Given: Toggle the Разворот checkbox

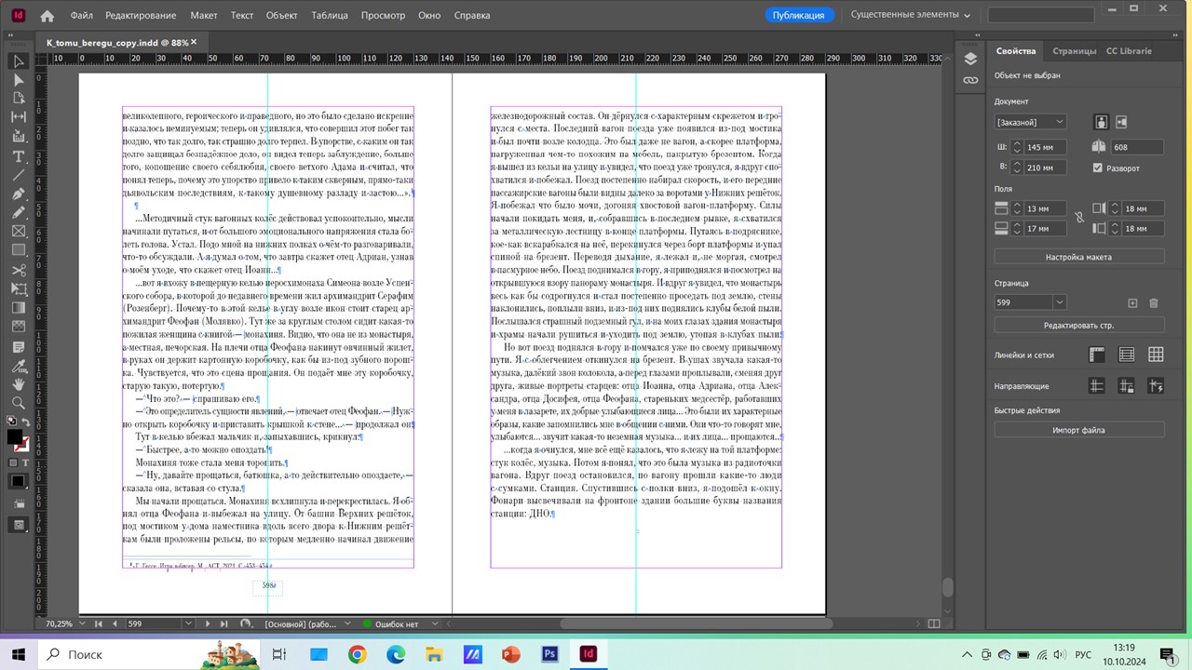Looking at the screenshot, I should click(x=1098, y=168).
